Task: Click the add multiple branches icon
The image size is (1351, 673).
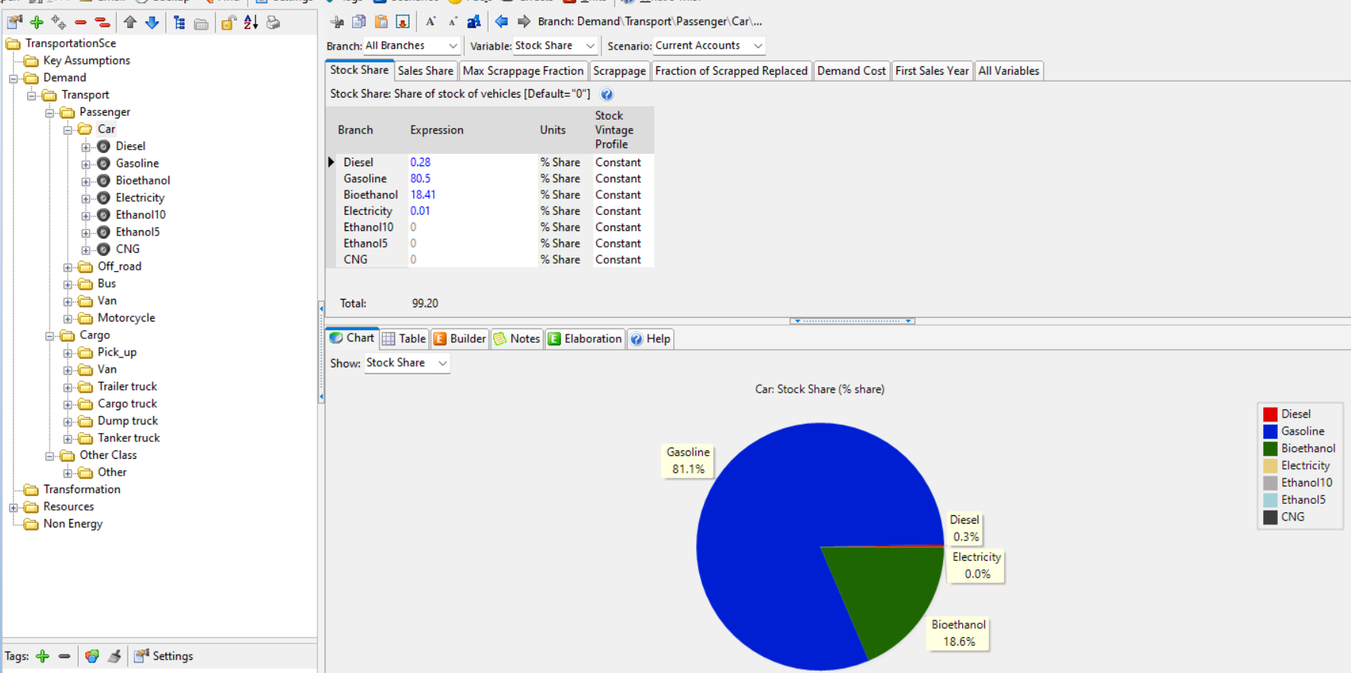Action: point(59,22)
